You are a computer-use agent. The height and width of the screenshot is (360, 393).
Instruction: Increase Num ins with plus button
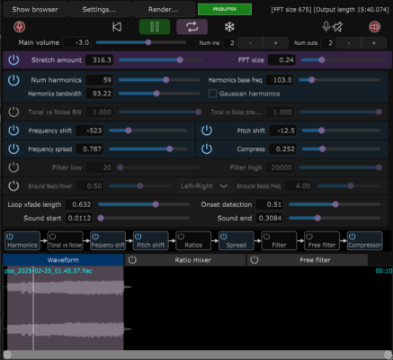pyautogui.click(x=275, y=43)
